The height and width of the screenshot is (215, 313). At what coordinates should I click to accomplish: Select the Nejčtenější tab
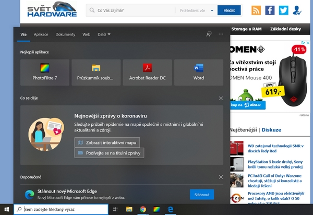[x=243, y=130]
